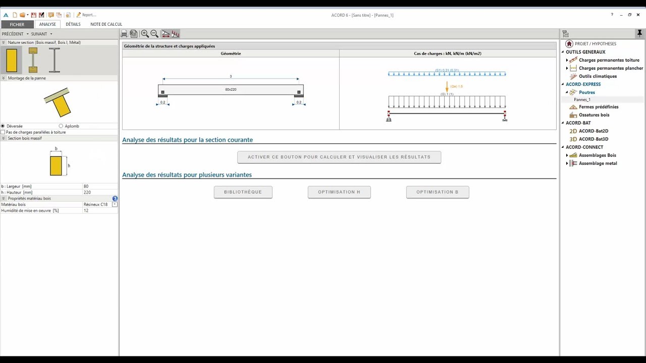Image resolution: width=646 pixels, height=363 pixels.
Task: Open ACORD-Bat3D module
Action: (594, 139)
